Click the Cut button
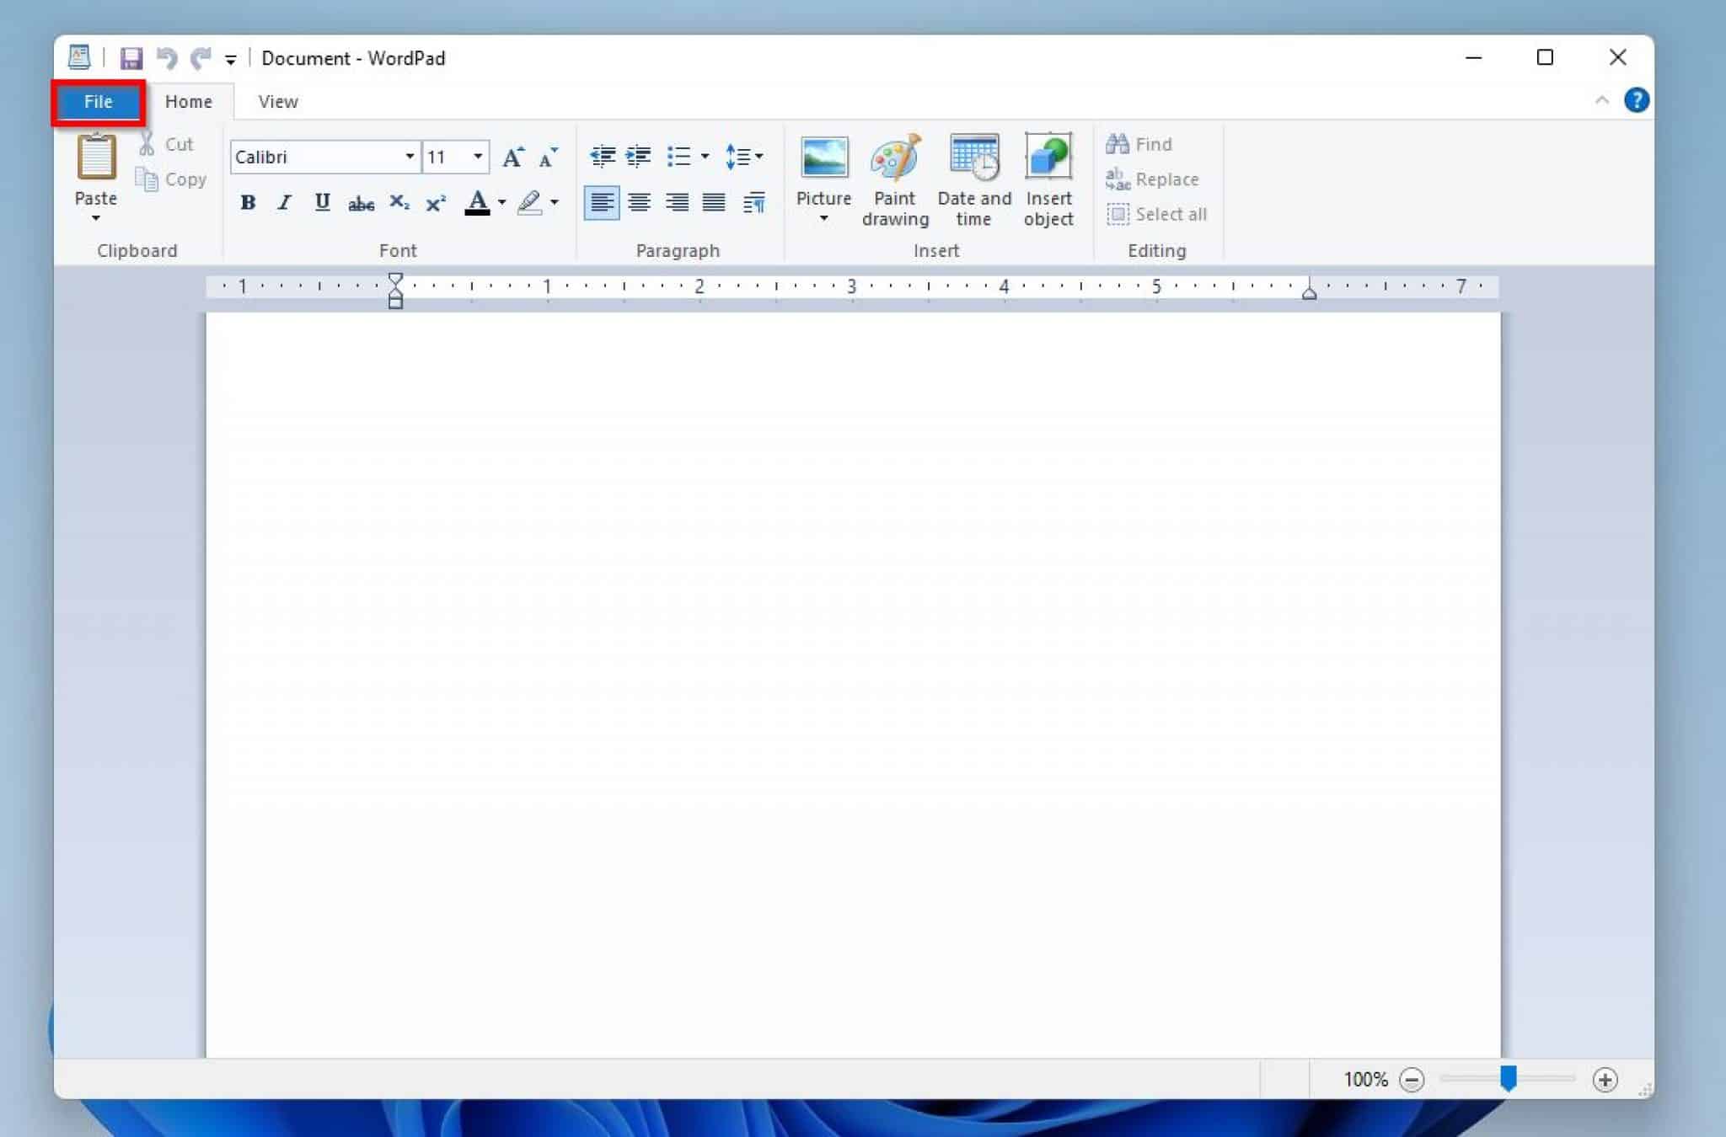1726x1137 pixels. click(x=167, y=144)
